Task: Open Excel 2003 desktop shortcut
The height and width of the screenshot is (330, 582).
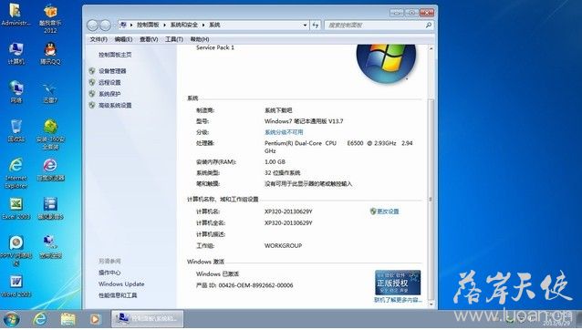Action: (x=16, y=209)
